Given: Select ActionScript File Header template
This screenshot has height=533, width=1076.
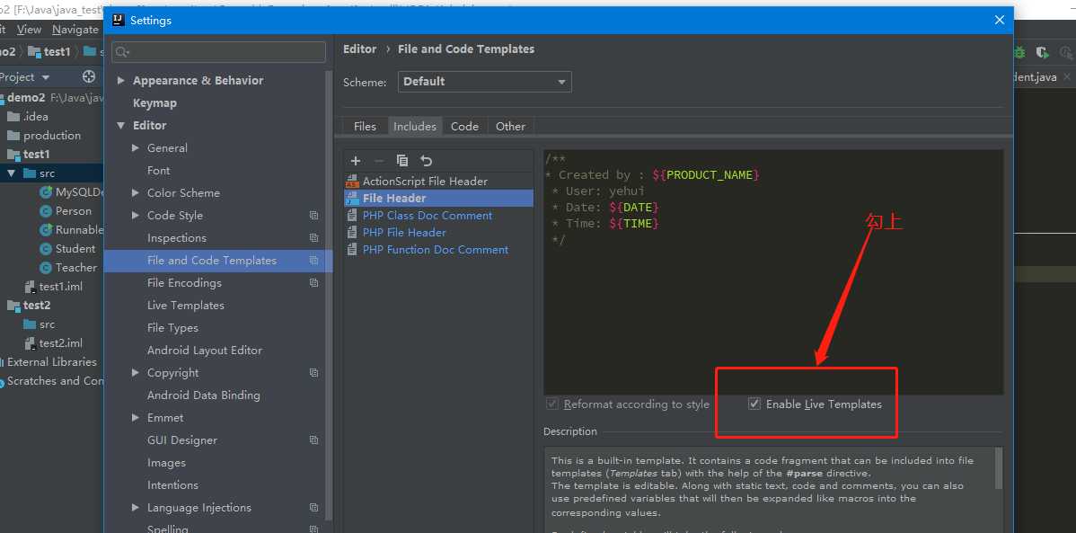Looking at the screenshot, I should click(425, 182).
